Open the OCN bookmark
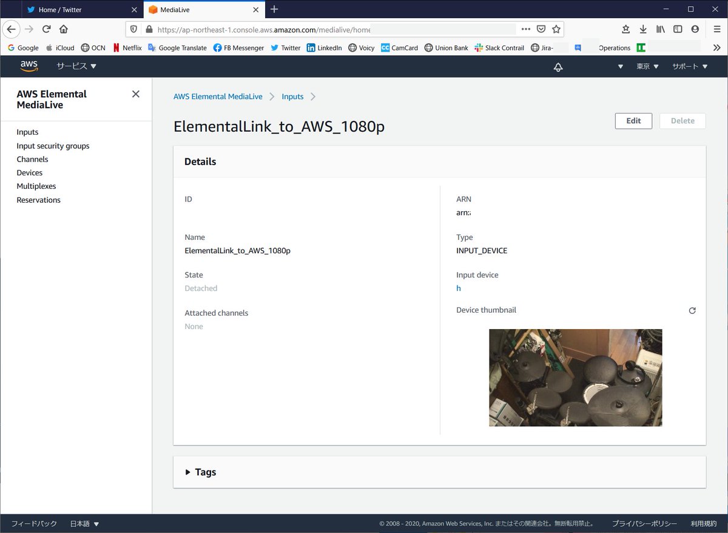Screen dimensions: 728x533 93,48
